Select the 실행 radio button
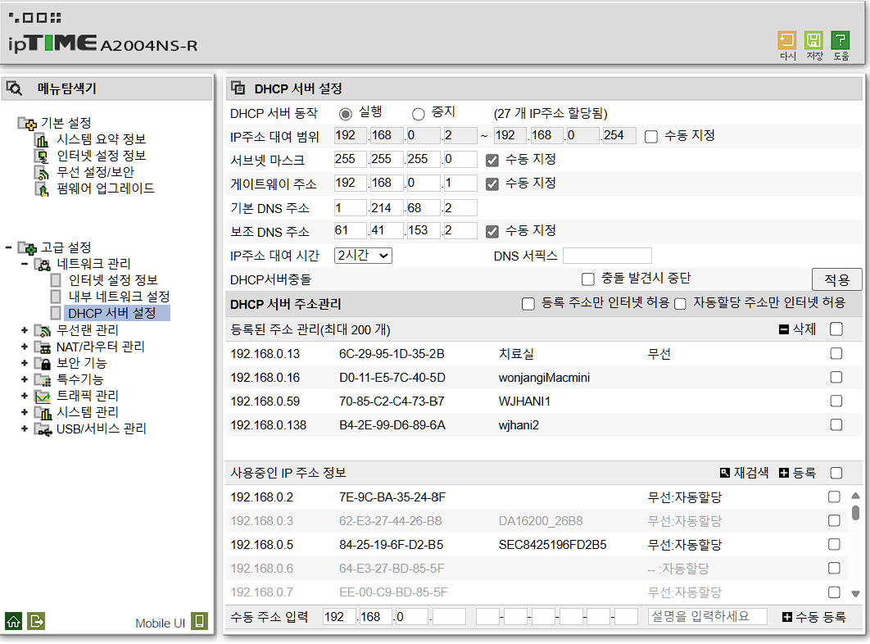Image resolution: width=870 pixels, height=644 pixels. click(x=345, y=114)
